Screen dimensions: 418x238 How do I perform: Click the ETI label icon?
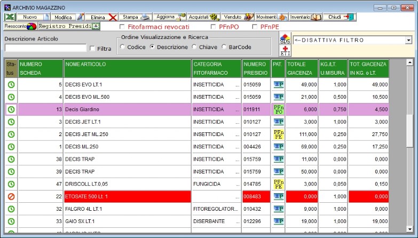(285, 51)
